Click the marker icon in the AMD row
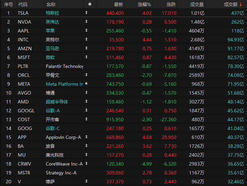 point(86,101)
